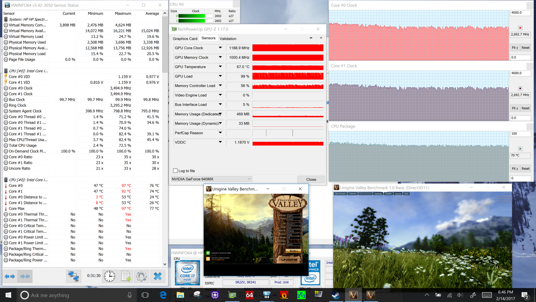Click the clock reset timer icon

click(109, 277)
